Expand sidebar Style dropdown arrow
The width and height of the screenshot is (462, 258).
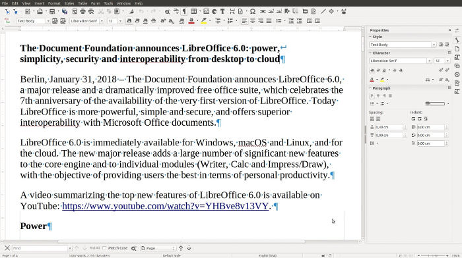pos(434,45)
